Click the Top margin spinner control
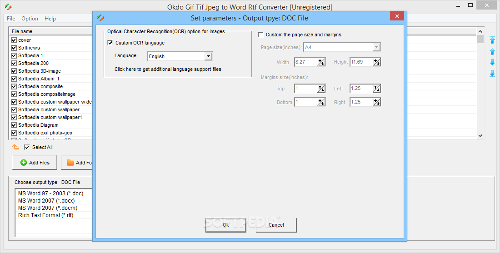The image size is (500, 253). point(321,89)
